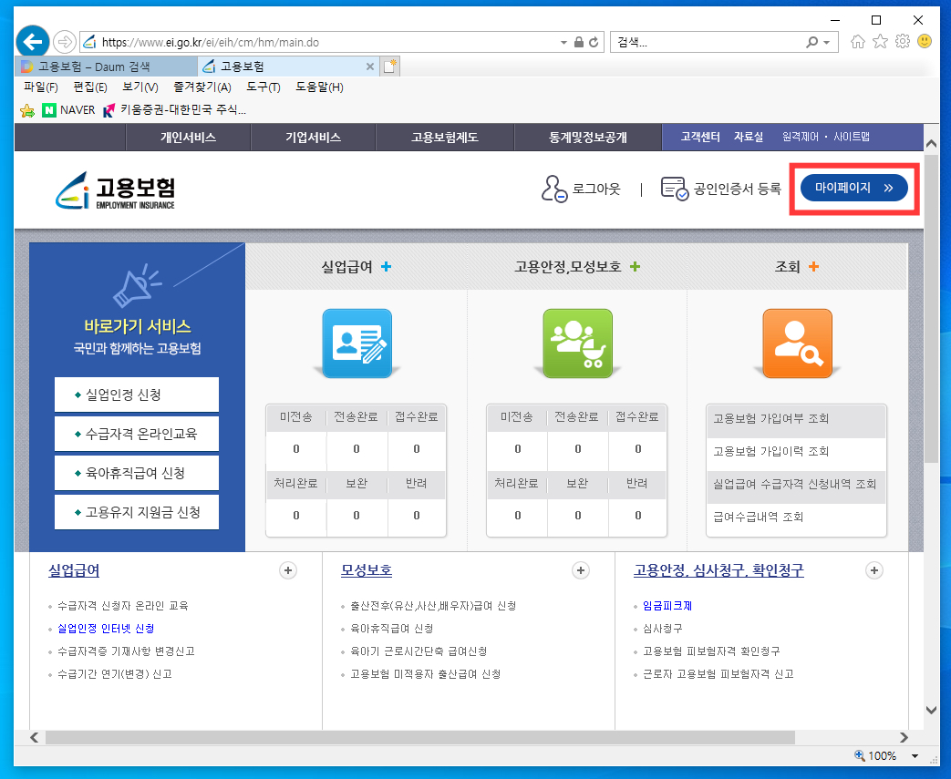This screenshot has height=779, width=951.
Task: Click the 공인인증서 등록 certificate icon
Action: point(675,189)
